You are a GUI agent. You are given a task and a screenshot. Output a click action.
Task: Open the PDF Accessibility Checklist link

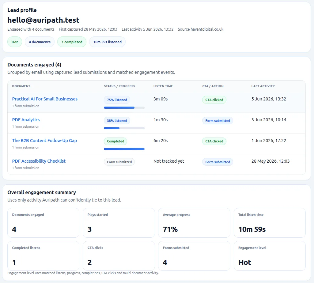click(x=39, y=161)
